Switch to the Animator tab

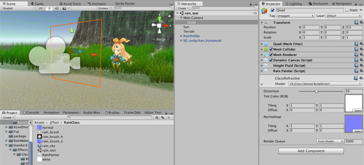(x=97, y=4)
